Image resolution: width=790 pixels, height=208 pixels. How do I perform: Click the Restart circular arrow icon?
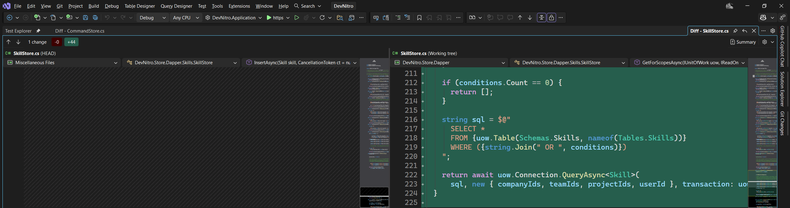pos(322,18)
